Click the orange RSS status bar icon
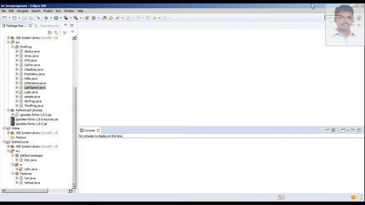The width and height of the screenshot is (365, 205). (354, 198)
